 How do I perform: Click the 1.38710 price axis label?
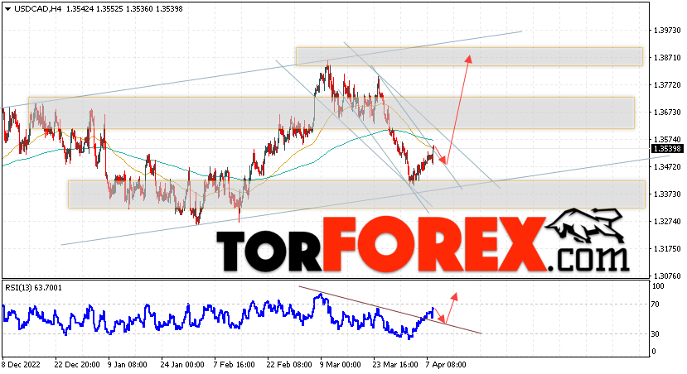(x=667, y=58)
